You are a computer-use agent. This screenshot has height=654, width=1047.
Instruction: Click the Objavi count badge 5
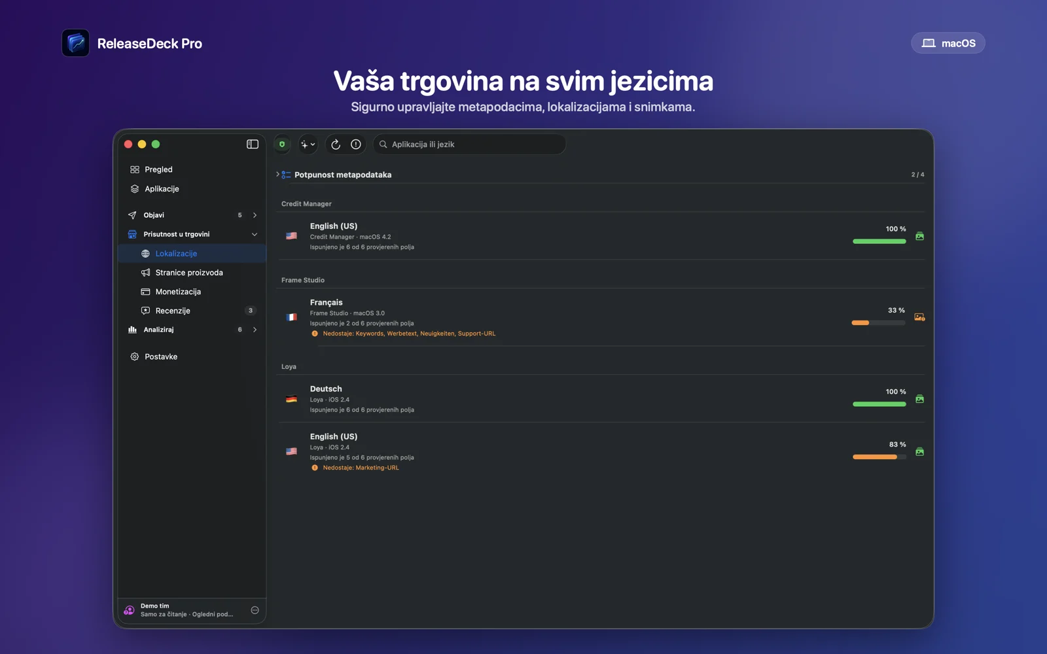click(x=240, y=215)
